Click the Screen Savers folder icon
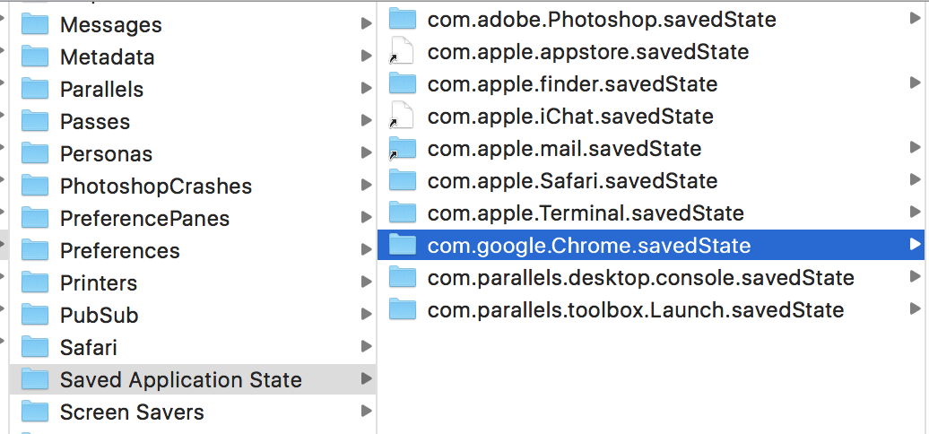 (x=34, y=412)
